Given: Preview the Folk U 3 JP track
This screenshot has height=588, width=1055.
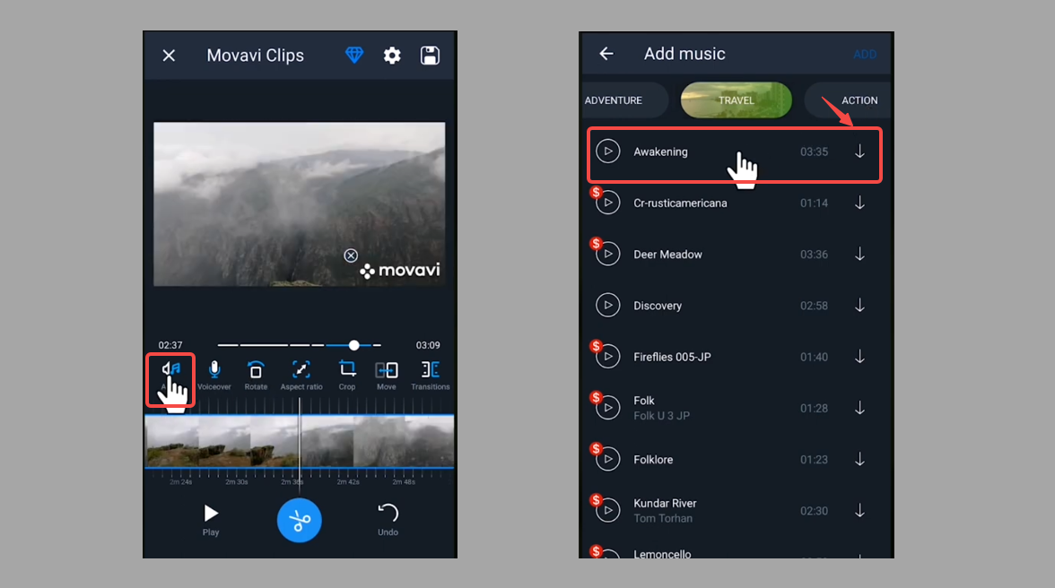Looking at the screenshot, I should (607, 408).
